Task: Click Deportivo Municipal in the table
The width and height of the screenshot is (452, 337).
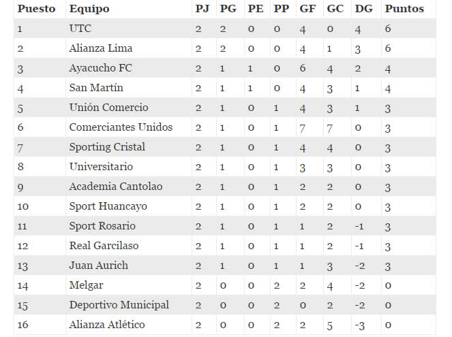Action: tap(119, 306)
